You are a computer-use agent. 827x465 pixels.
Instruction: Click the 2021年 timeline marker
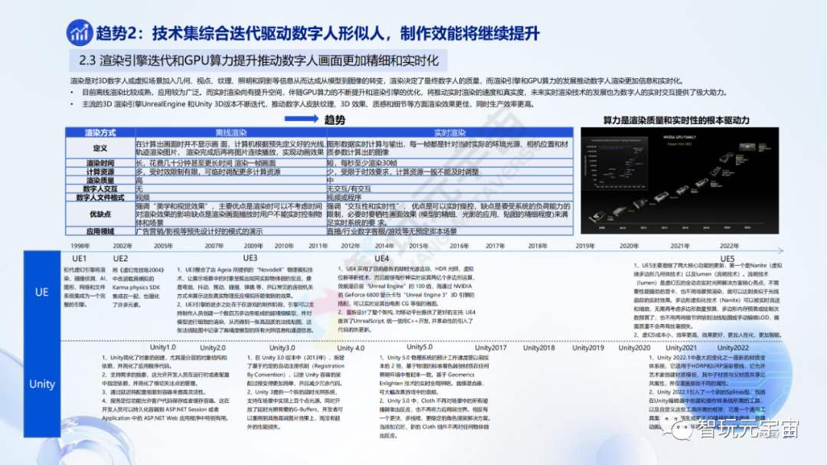coord(680,246)
